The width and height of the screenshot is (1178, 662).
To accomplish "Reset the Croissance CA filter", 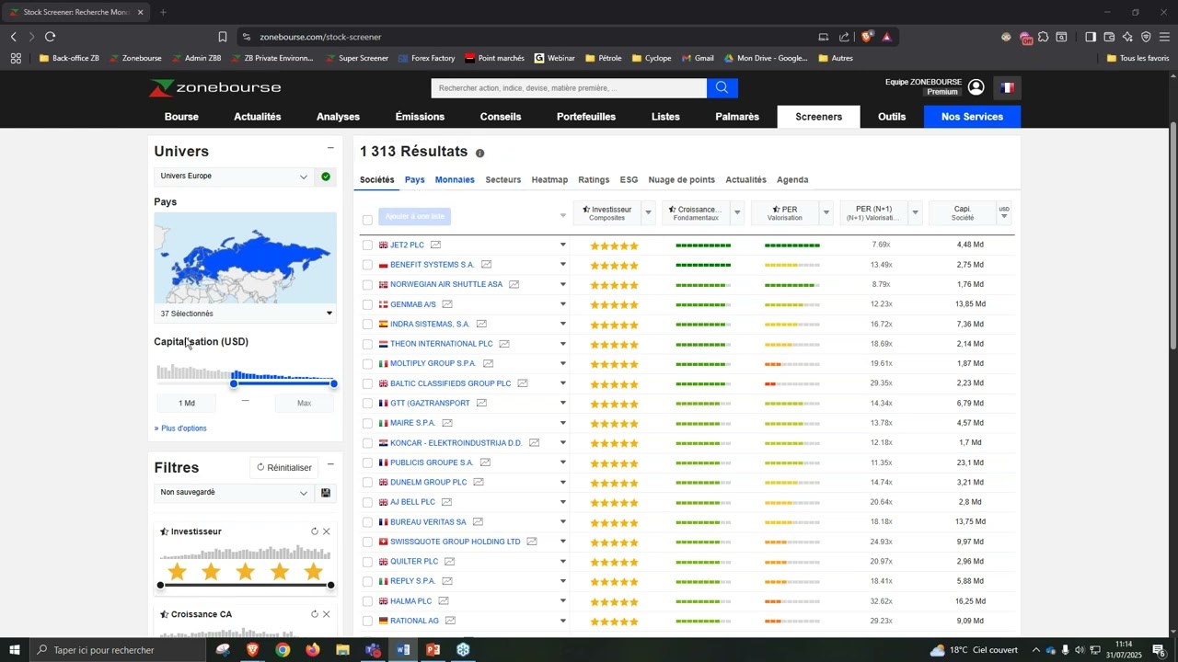I will pos(315,614).
